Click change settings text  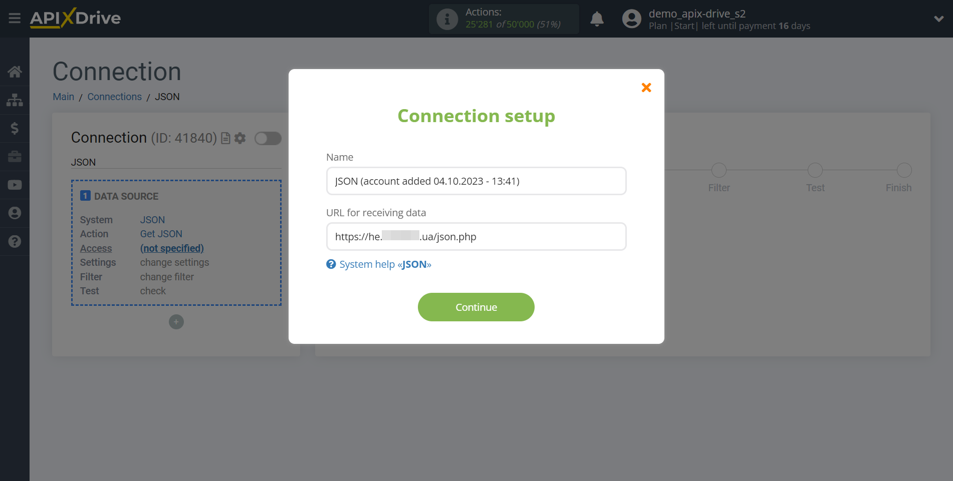tap(174, 262)
